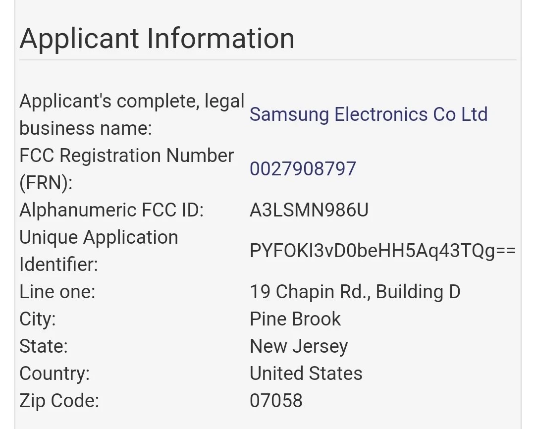Click the Unique Application Identifier value

[382, 251]
